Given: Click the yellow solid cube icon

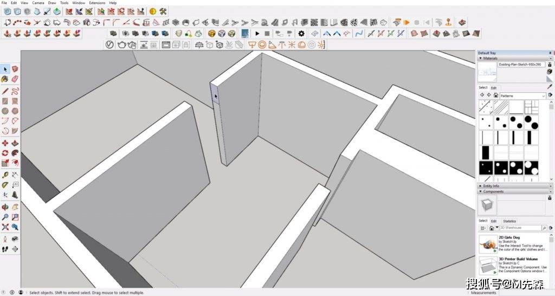Looking at the screenshot, I should click(212, 34).
